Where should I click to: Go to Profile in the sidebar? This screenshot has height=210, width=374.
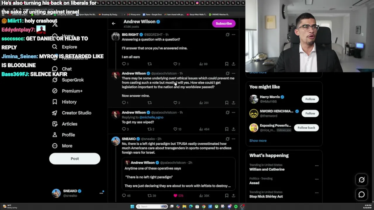coord(63,135)
